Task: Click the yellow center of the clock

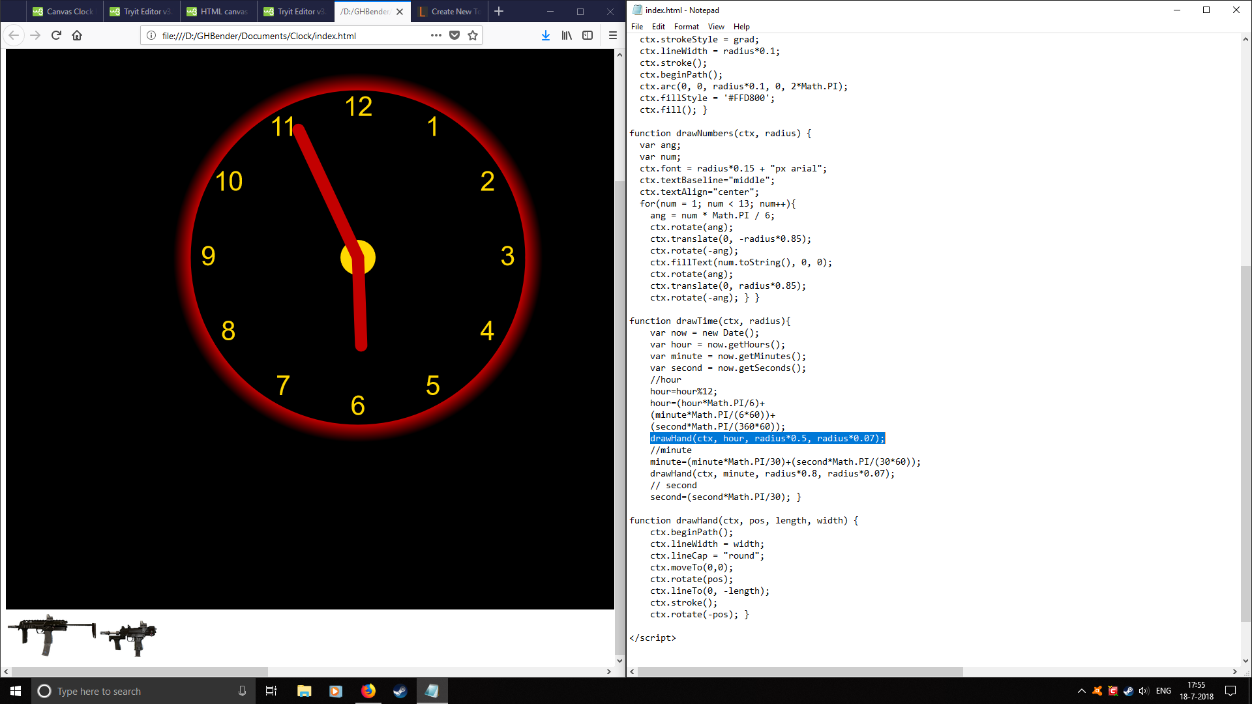Action: [x=358, y=257]
